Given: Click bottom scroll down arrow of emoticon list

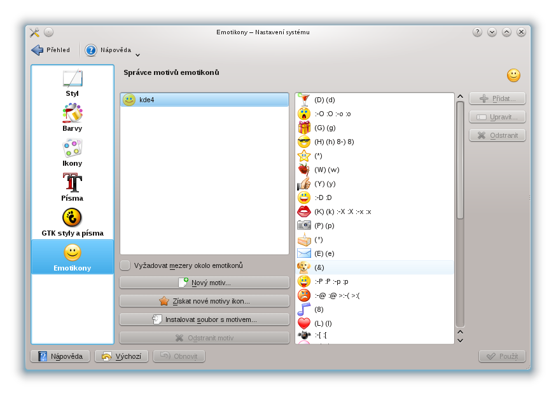Looking at the screenshot, I should click(461, 340).
